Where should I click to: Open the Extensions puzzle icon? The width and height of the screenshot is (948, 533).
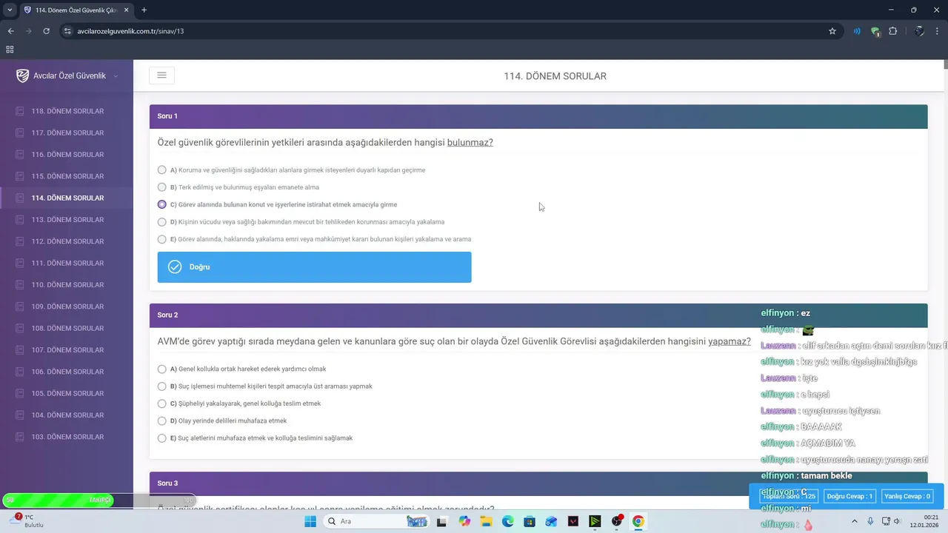point(892,31)
